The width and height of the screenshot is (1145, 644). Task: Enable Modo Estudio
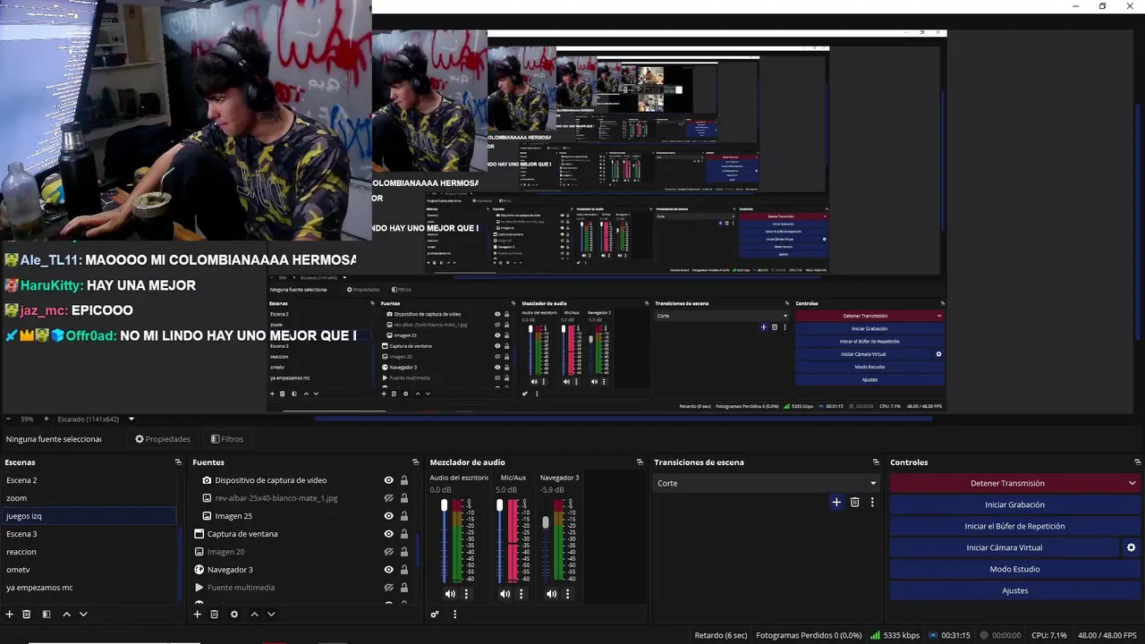(1014, 569)
